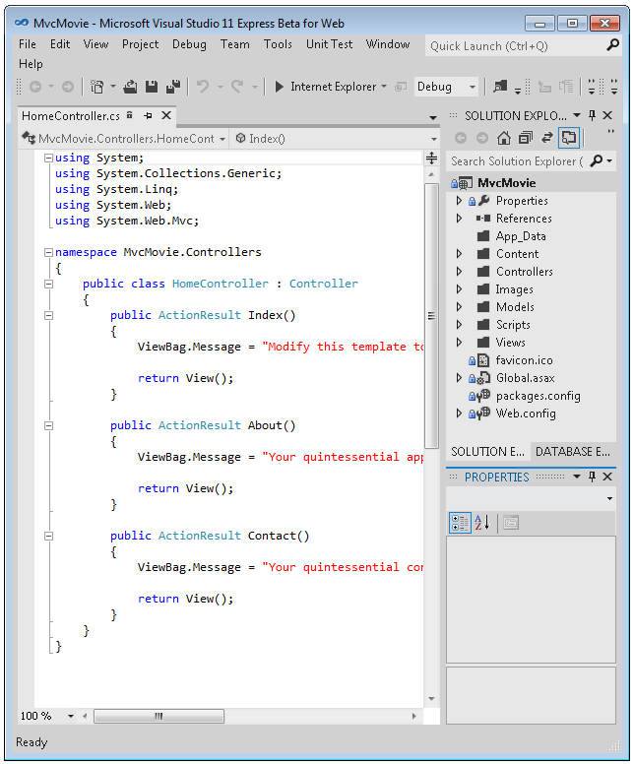Open the File menu
The image size is (634, 764).
click(x=28, y=44)
